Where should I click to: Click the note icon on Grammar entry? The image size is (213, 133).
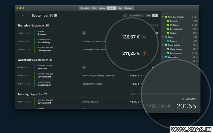pos(84,67)
